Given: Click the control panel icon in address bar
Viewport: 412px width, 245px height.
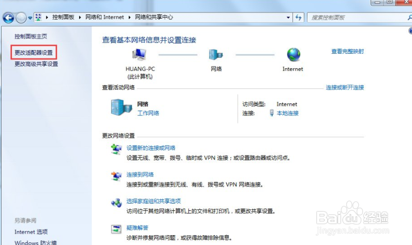Looking at the screenshot, I should (x=38, y=17).
